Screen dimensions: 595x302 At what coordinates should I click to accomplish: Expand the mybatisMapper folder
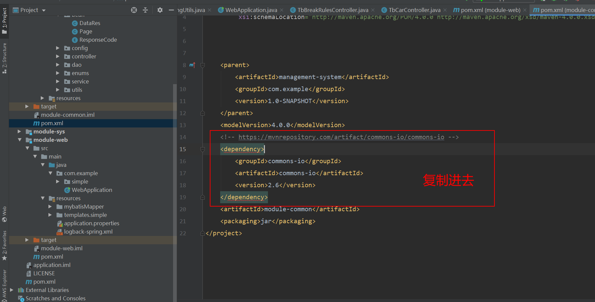(x=50, y=207)
